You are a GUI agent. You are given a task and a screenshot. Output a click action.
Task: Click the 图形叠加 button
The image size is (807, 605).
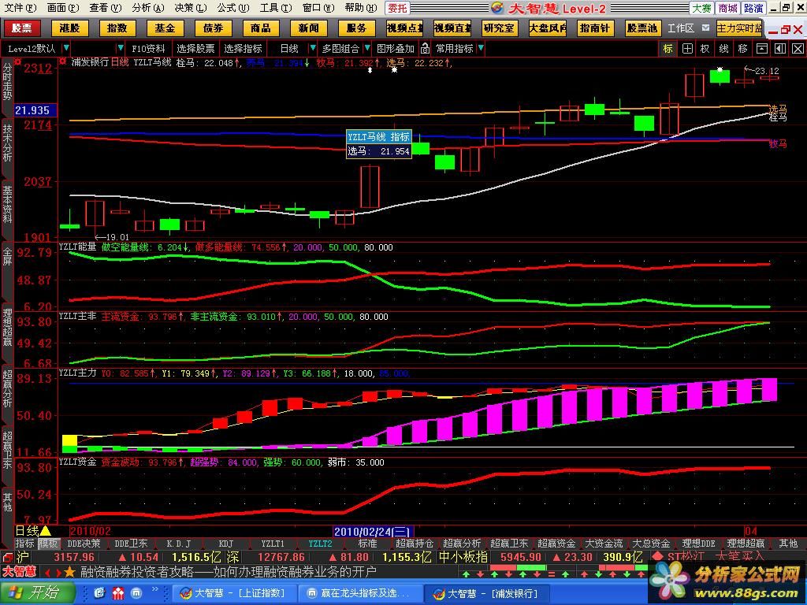tap(396, 49)
